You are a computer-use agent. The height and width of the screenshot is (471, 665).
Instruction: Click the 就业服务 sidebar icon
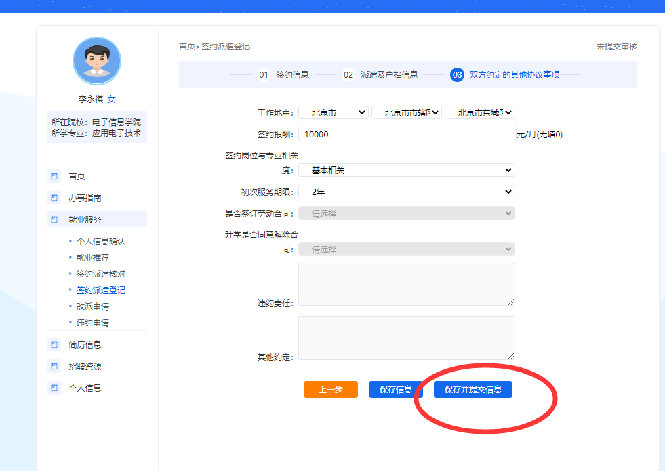click(54, 220)
